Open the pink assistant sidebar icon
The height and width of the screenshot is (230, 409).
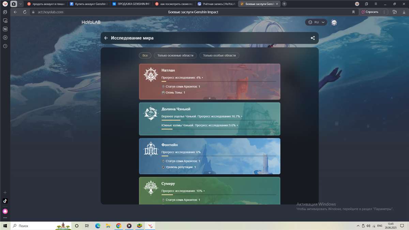pos(5,211)
